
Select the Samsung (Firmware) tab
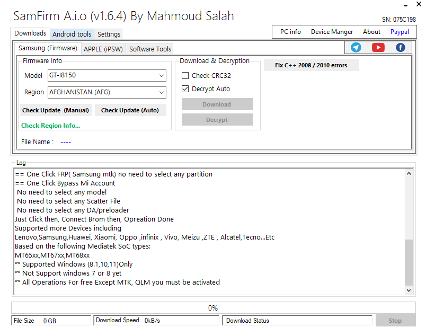[48, 48]
